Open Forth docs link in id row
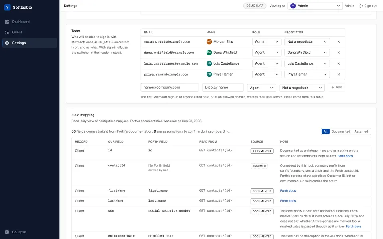Screen dimensions: 383x239 [x=345, y=156]
